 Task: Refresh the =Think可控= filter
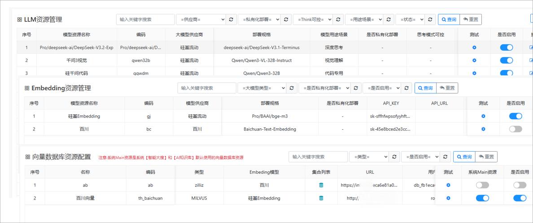click(x=338, y=19)
